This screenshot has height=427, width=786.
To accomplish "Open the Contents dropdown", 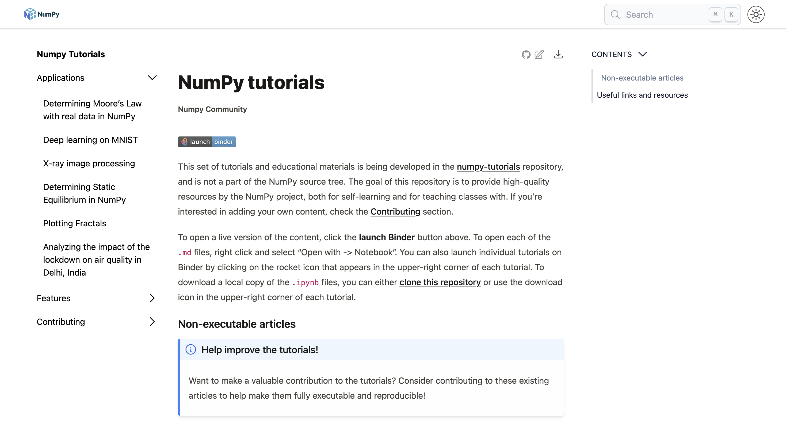I will (619, 54).
